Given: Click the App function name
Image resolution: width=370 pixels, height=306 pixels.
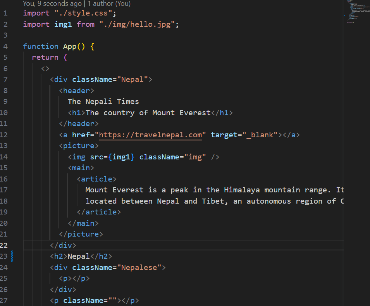Looking at the screenshot, I should [x=70, y=47].
